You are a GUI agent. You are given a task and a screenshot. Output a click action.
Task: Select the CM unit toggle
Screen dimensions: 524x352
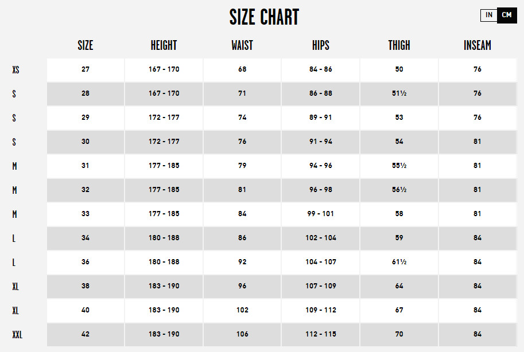[507, 15]
